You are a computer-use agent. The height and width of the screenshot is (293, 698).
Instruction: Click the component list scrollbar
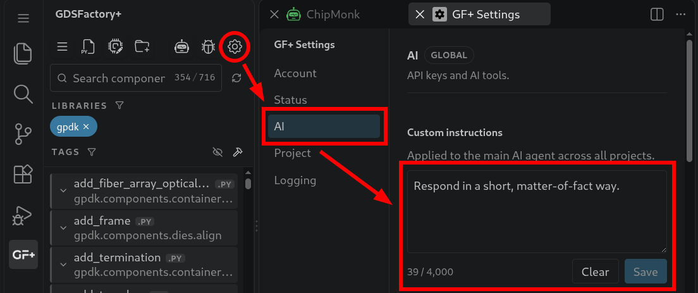[248, 184]
